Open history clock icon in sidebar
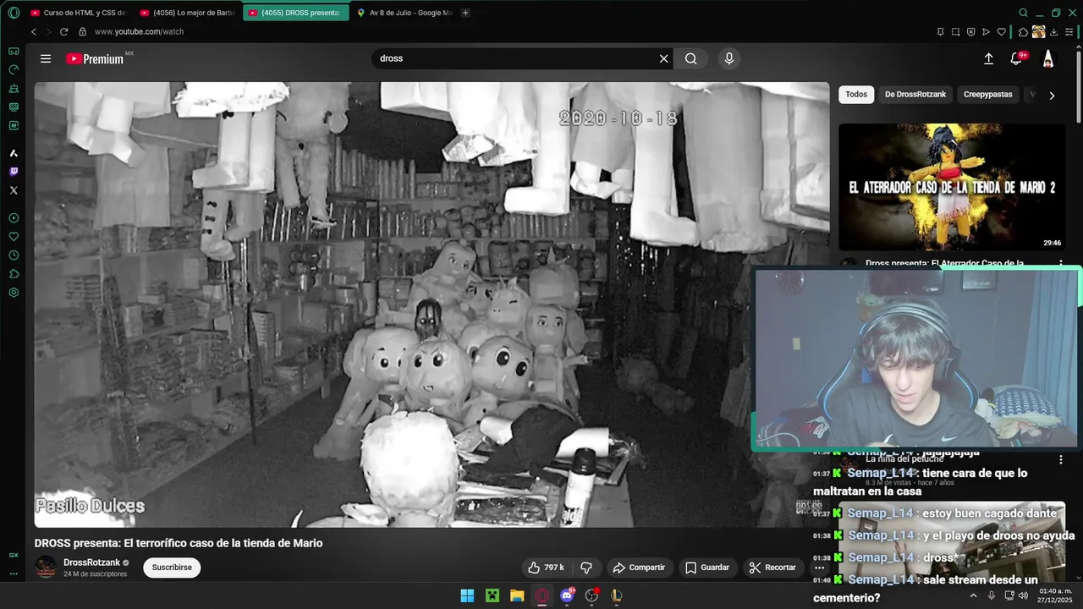This screenshot has width=1083, height=609. (14, 255)
